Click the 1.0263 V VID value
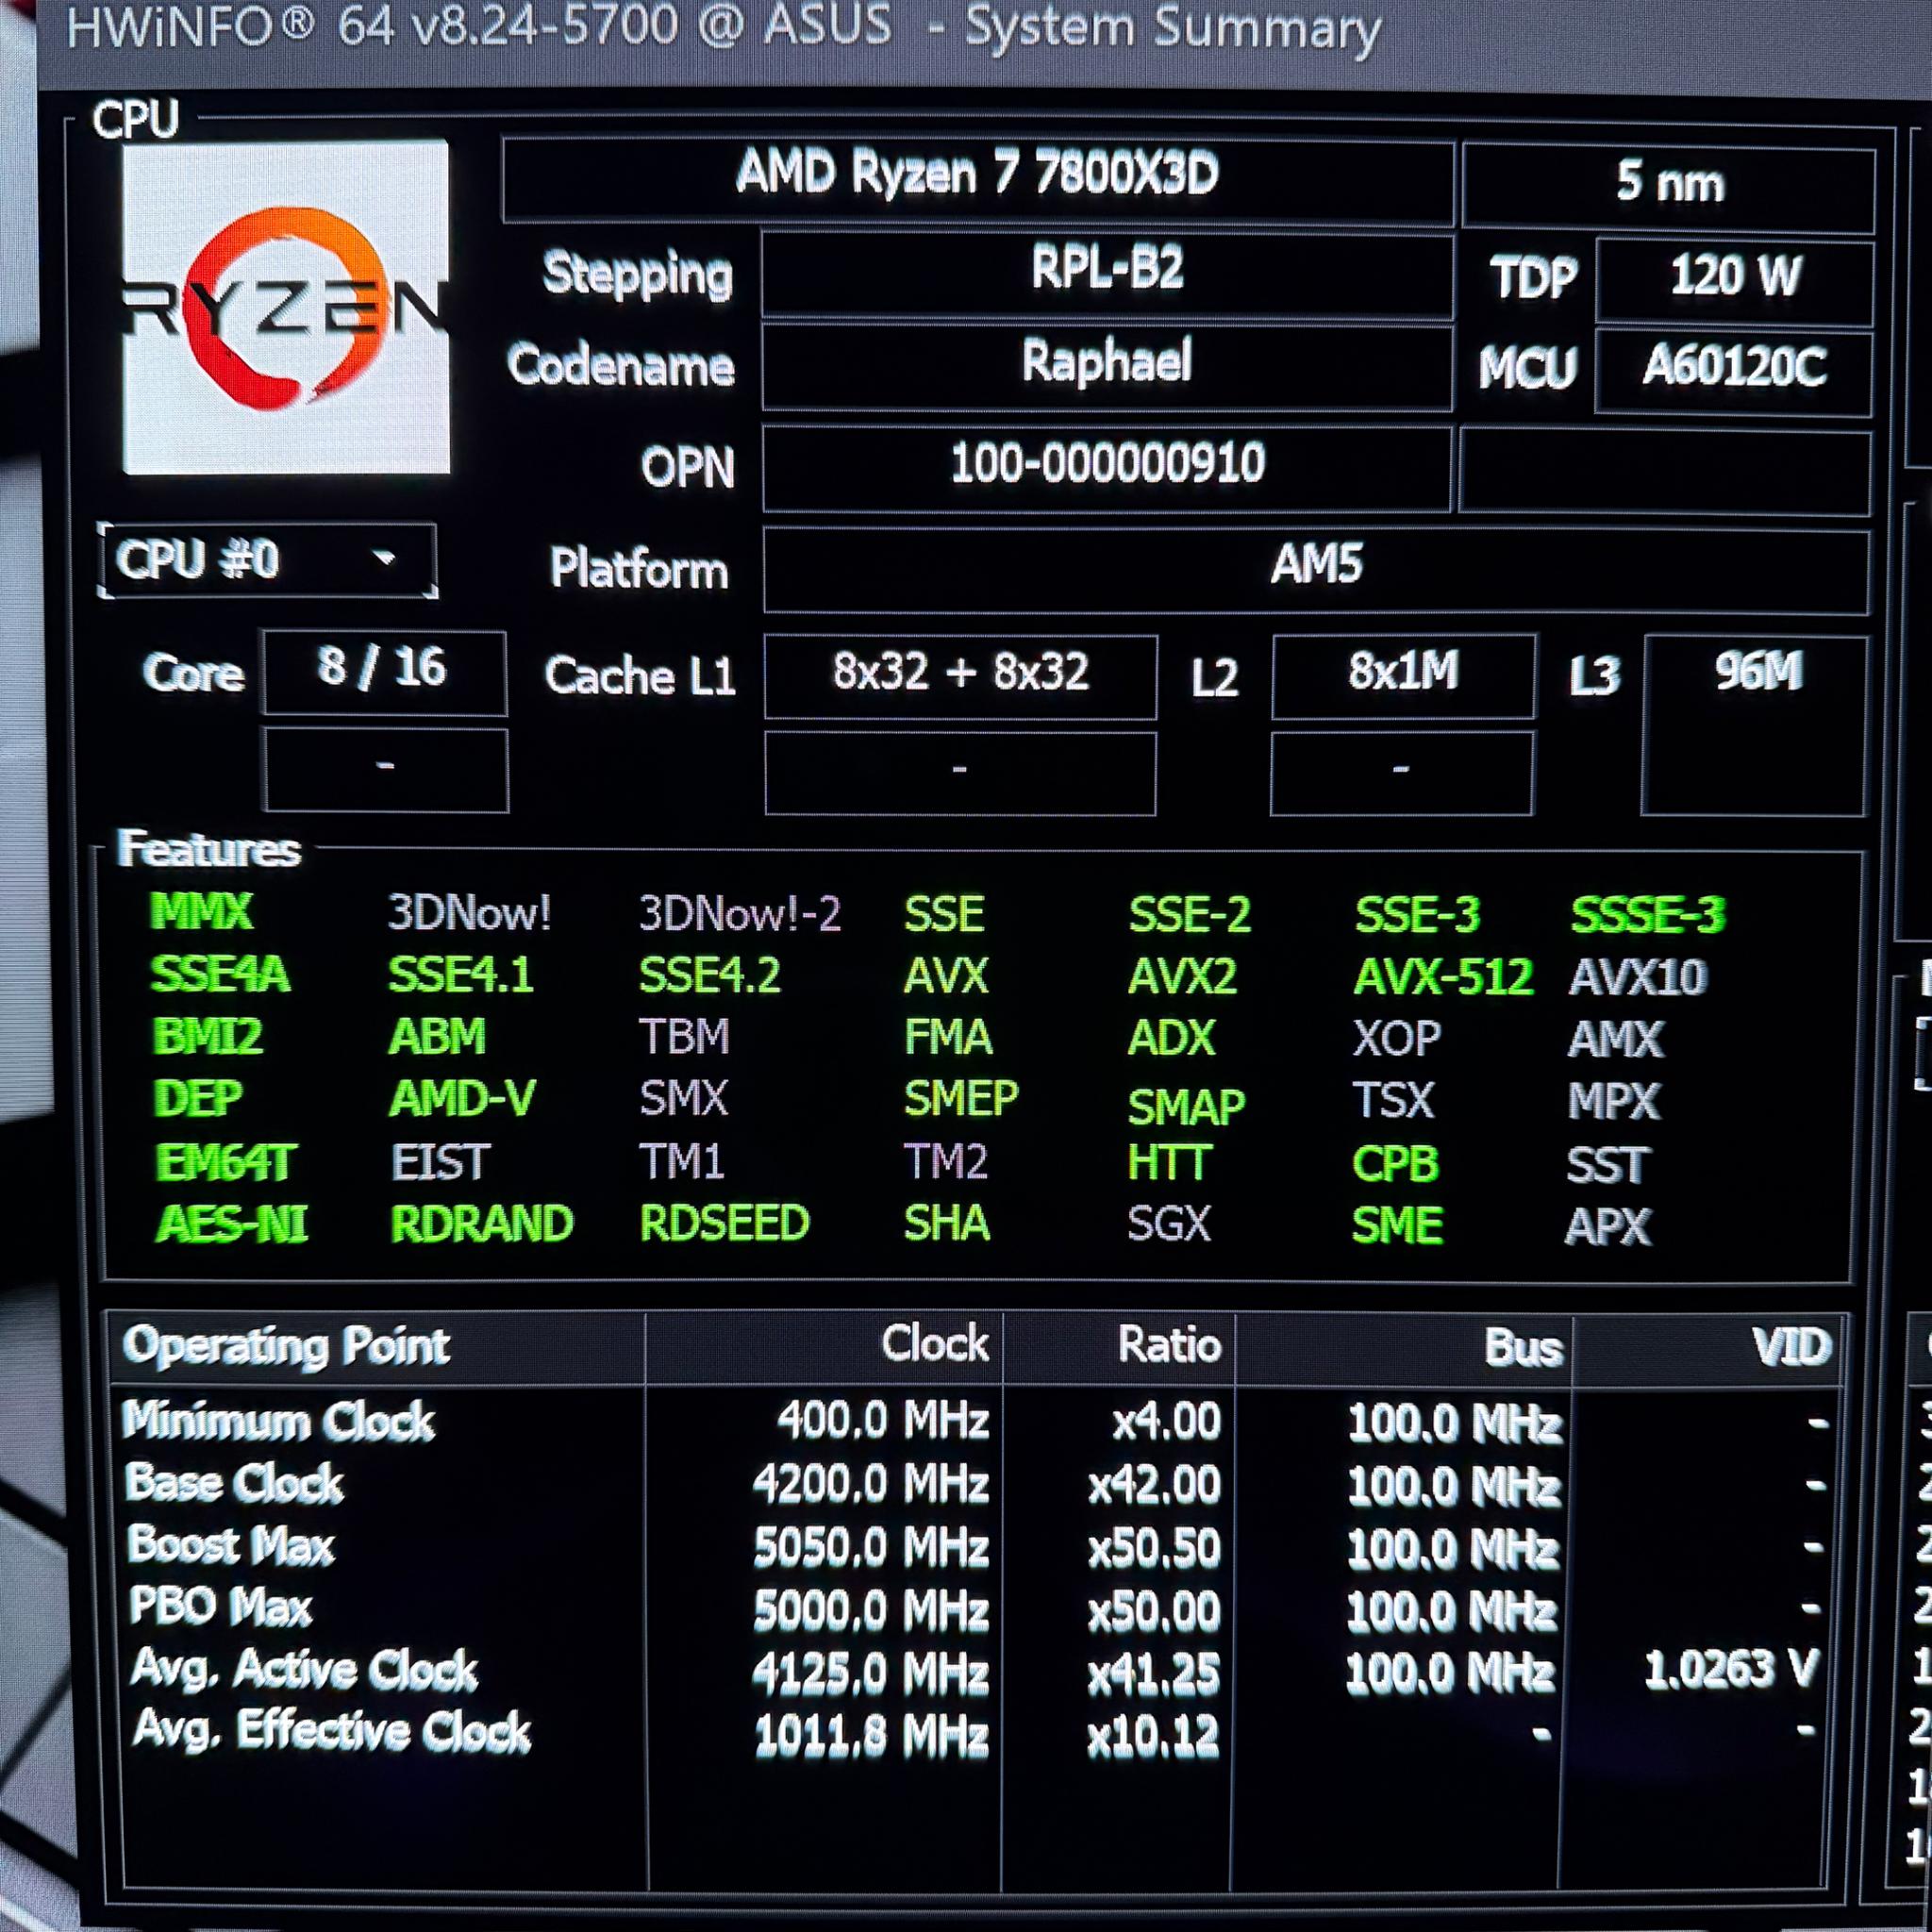Image resolution: width=1932 pixels, height=1932 pixels. click(1731, 1668)
